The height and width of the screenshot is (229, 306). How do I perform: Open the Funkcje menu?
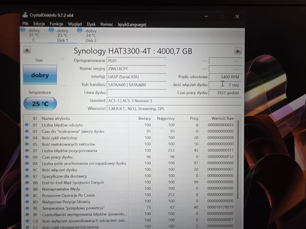tap(56, 24)
